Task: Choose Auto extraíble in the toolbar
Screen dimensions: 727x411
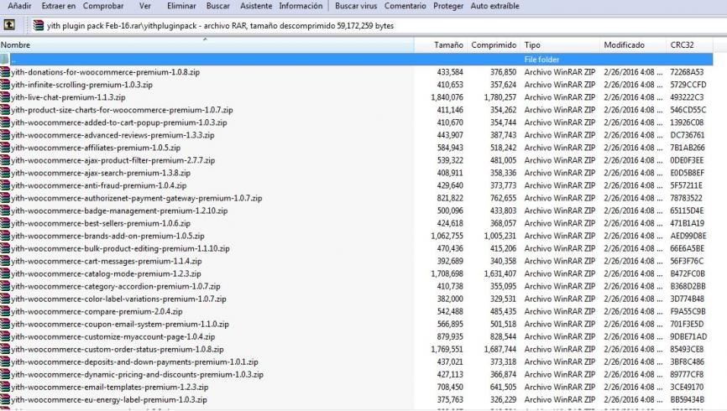Action: (494, 6)
